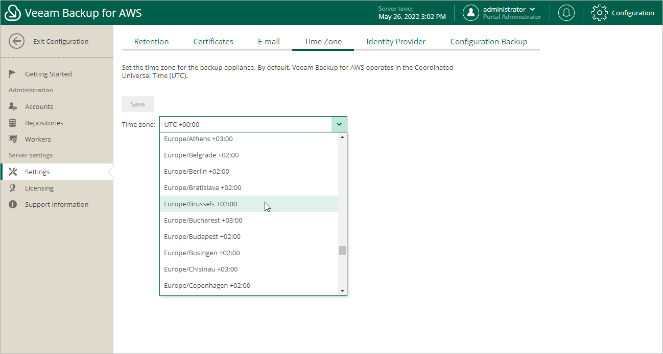
Task: Click the Workers sidebar icon
Action: coord(13,139)
